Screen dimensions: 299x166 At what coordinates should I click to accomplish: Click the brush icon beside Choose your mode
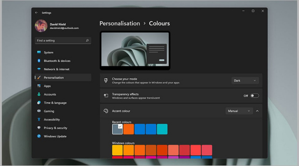[106, 80]
